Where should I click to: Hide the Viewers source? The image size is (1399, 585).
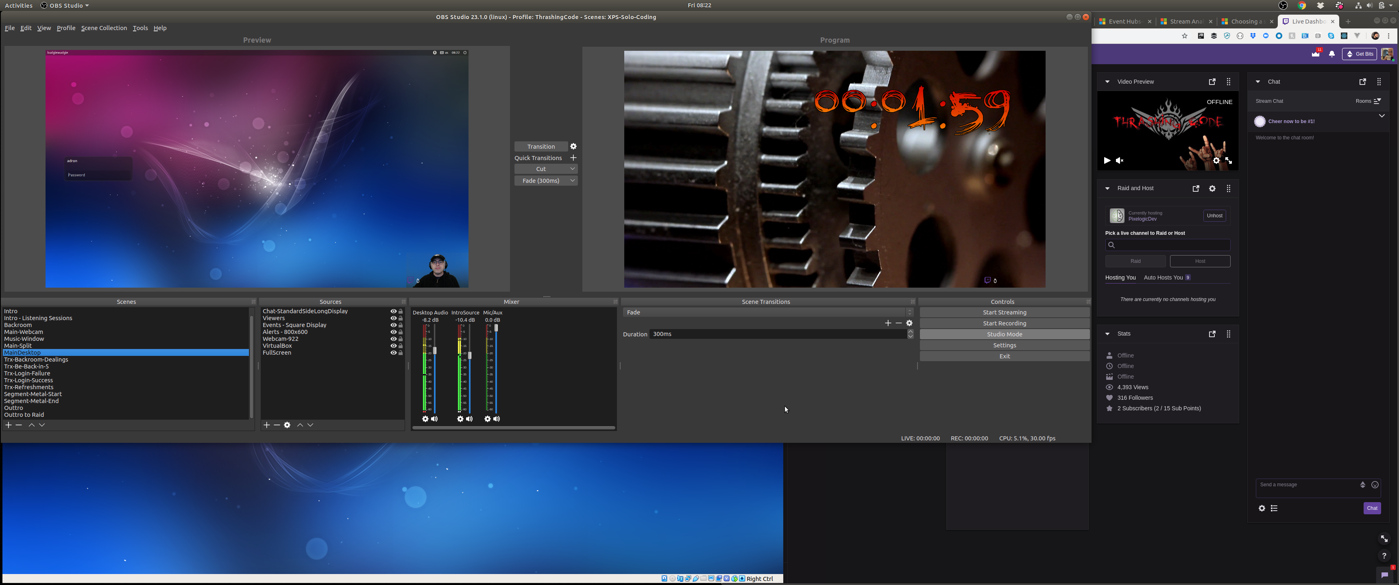point(393,318)
